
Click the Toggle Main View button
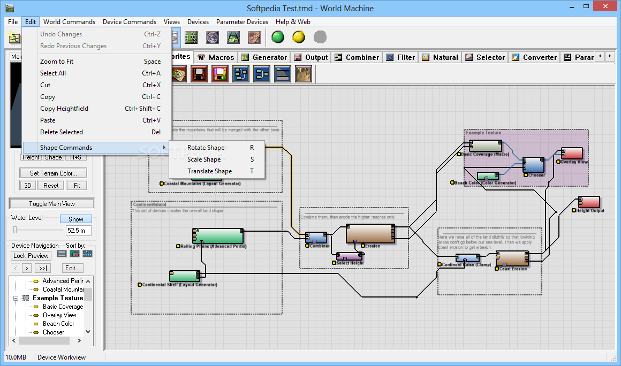click(x=51, y=204)
